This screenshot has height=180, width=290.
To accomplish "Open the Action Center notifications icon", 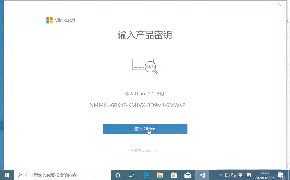I will click(x=281, y=175).
